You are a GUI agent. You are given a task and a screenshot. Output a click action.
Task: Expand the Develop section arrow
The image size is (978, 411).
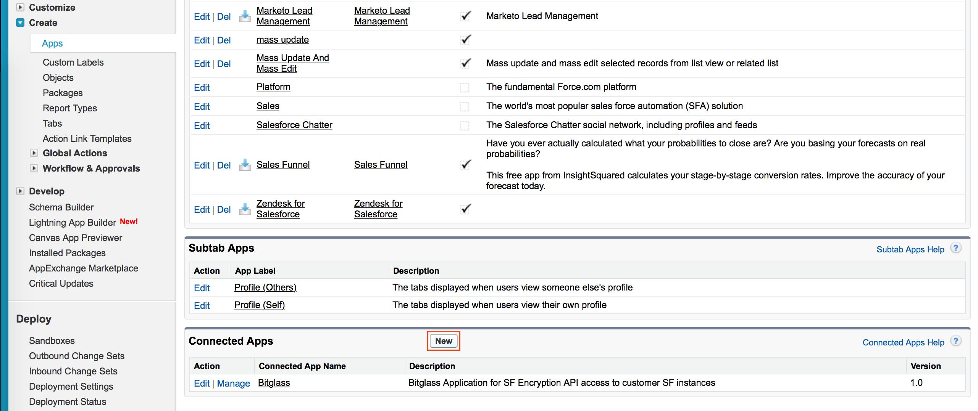[x=20, y=191]
